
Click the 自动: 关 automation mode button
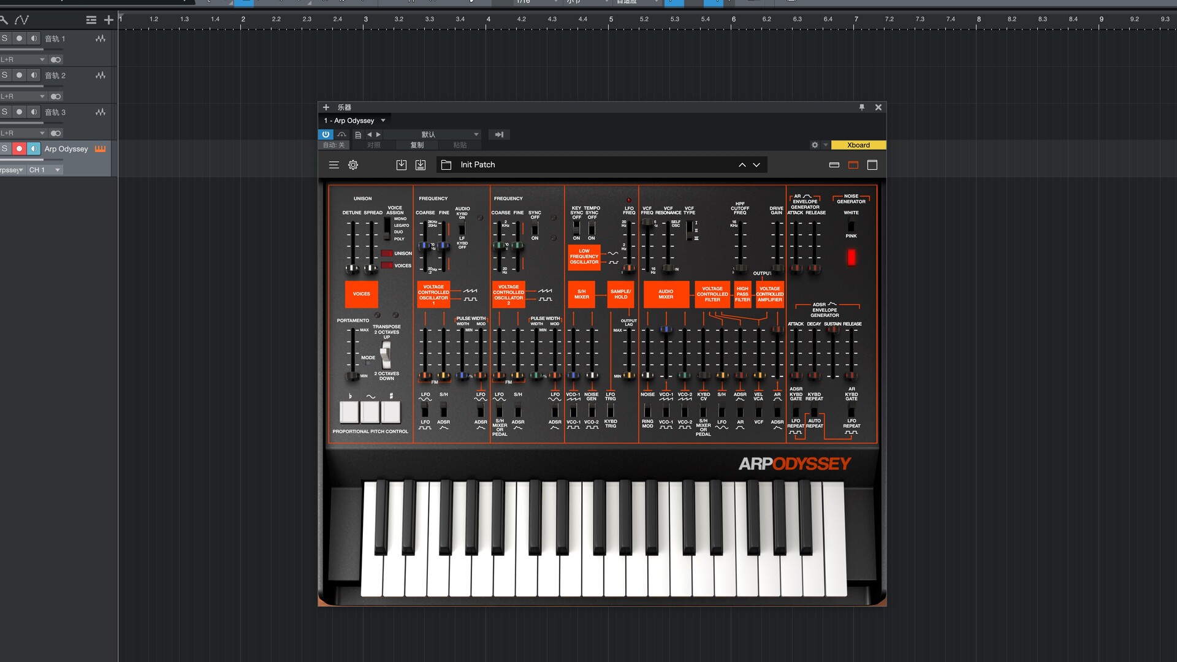point(334,145)
